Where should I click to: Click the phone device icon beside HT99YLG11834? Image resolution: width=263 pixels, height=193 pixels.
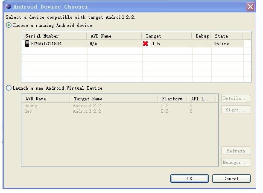click(27, 44)
